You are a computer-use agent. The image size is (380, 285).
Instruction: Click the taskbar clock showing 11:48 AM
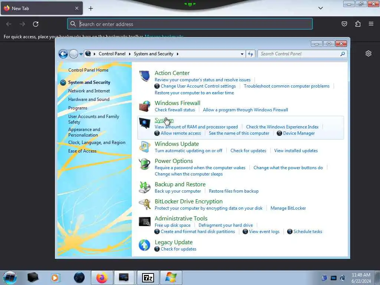pyautogui.click(x=361, y=278)
